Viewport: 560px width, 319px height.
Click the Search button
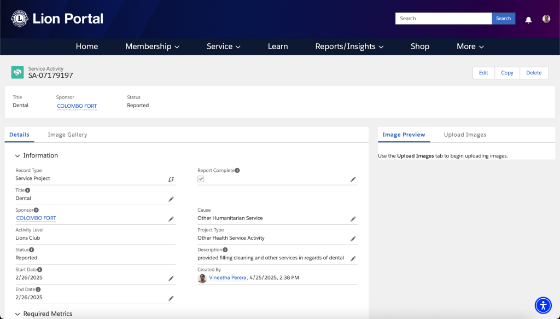tap(503, 19)
